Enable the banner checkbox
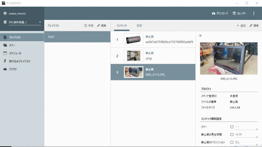The image size is (262, 147). (232, 127)
